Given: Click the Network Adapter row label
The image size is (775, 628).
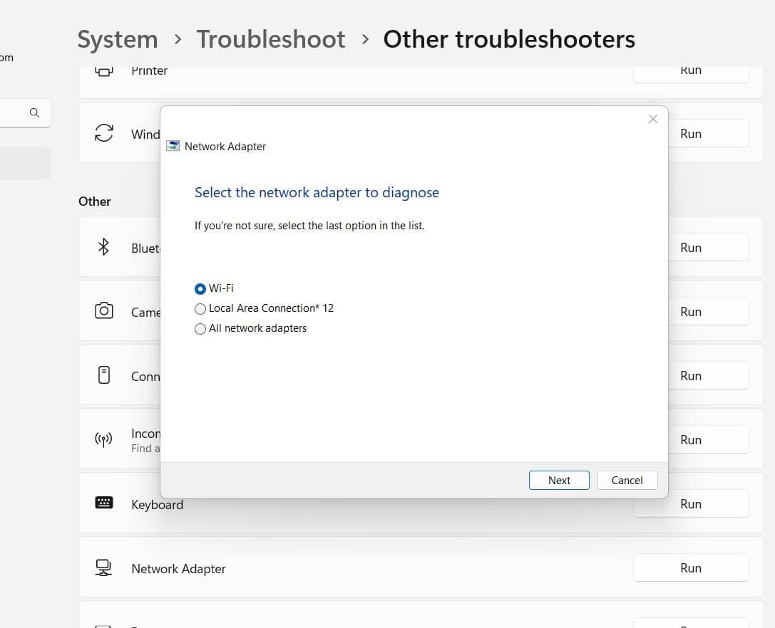Looking at the screenshot, I should pos(178,569).
